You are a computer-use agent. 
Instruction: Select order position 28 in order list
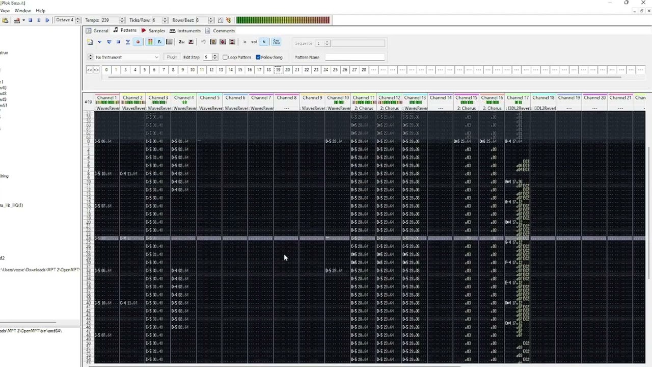[x=364, y=70]
